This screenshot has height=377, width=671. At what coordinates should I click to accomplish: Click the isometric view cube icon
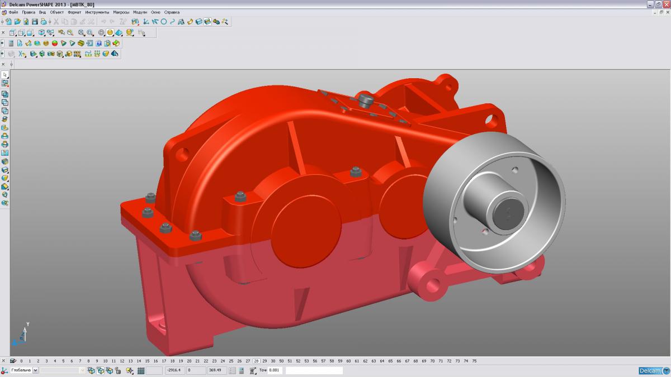pyautogui.click(x=41, y=32)
